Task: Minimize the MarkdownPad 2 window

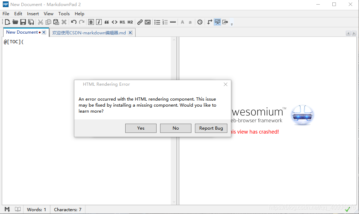Action: point(318,5)
